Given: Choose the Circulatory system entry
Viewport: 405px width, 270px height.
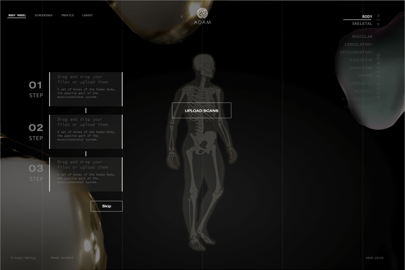Looking at the screenshot, I should (358, 44).
